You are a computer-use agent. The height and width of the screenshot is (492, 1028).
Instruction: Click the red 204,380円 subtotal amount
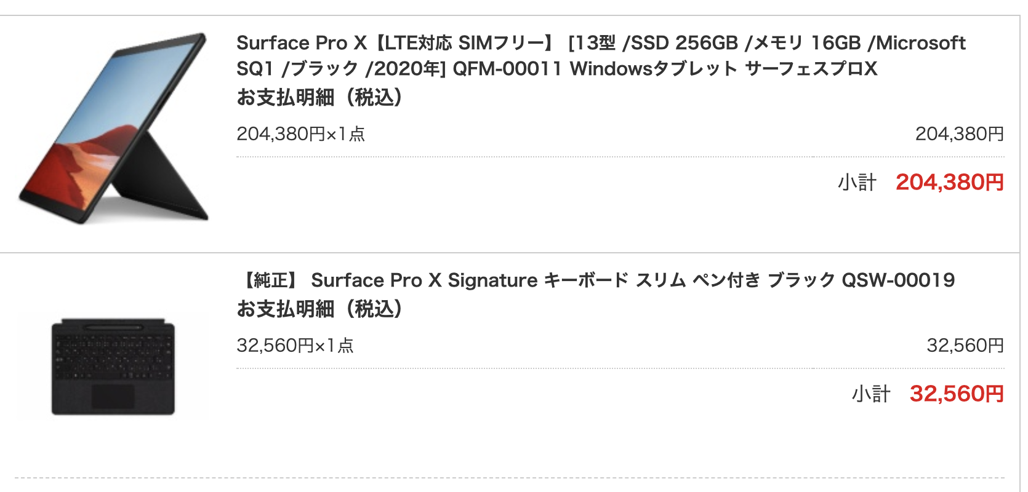(949, 183)
